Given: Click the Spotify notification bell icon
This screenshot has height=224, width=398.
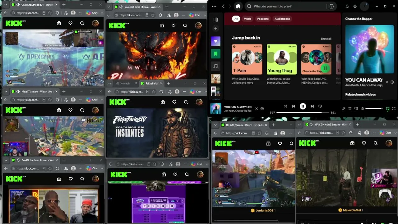Looking at the screenshot, I should (x=347, y=6).
